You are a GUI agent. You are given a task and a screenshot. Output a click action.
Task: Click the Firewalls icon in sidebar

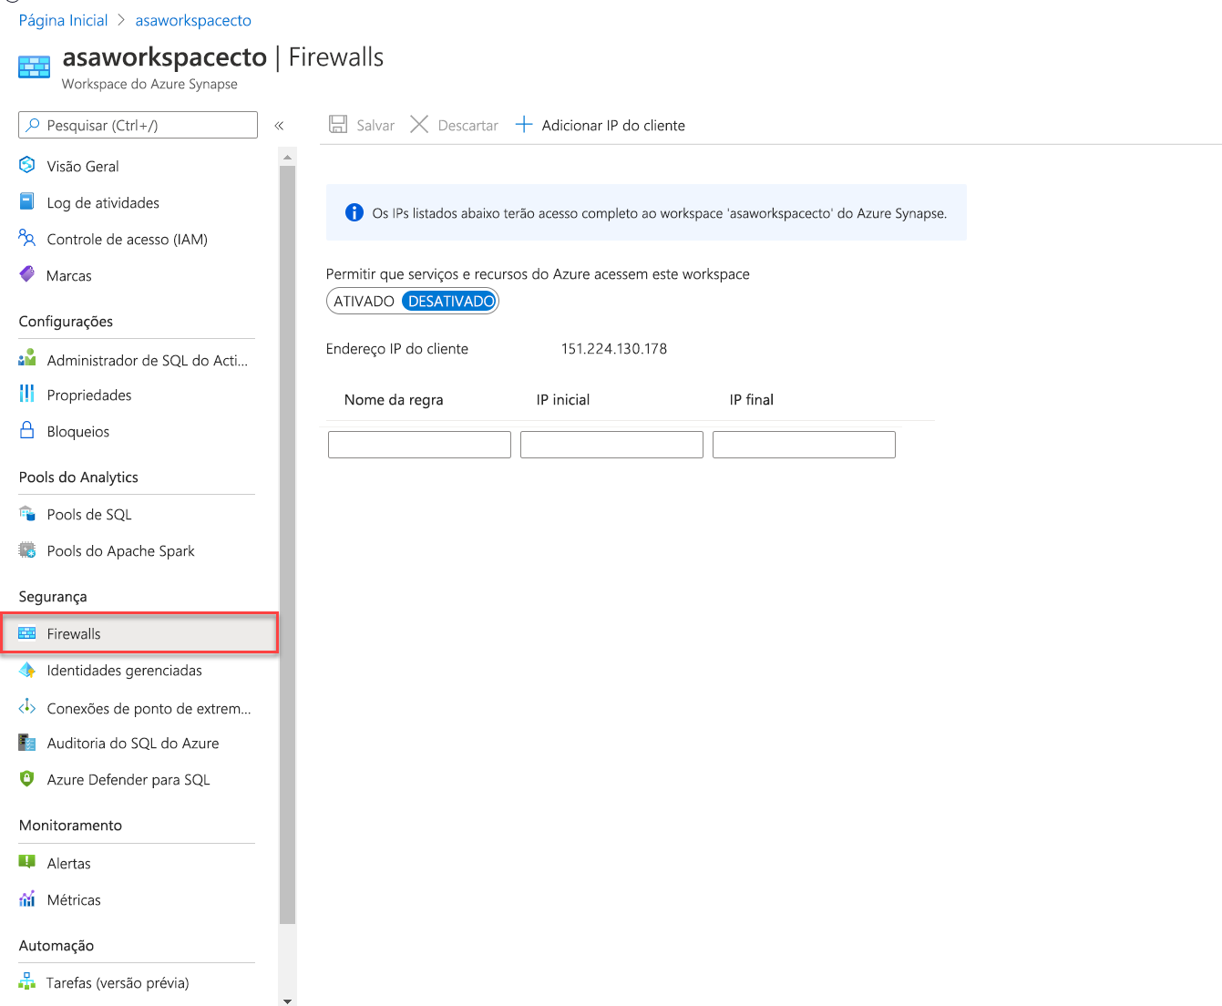(27, 633)
